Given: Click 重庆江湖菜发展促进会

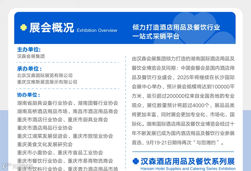Looking at the screenshot, I should (x=42, y=136).
